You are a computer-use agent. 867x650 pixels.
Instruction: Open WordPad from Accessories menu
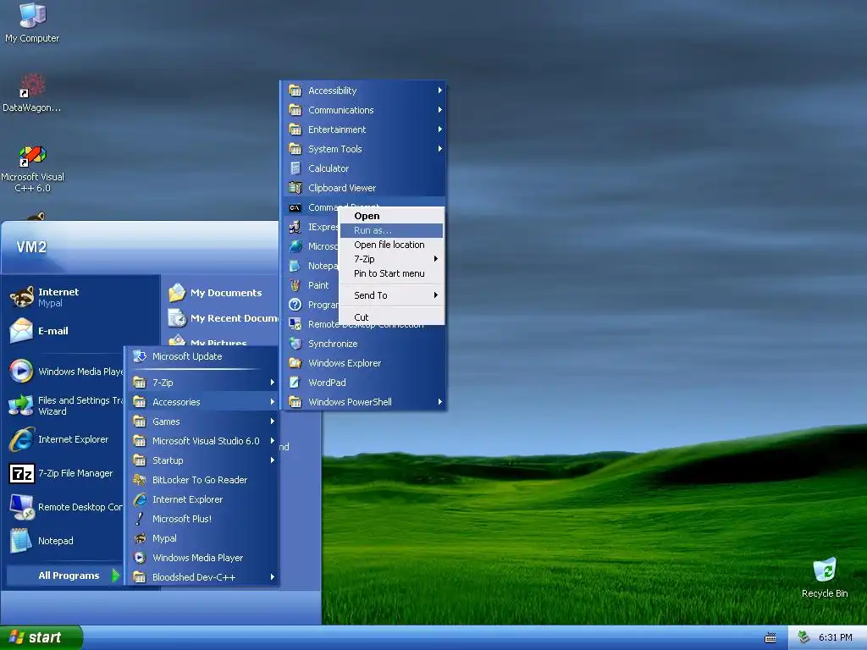click(364, 383)
